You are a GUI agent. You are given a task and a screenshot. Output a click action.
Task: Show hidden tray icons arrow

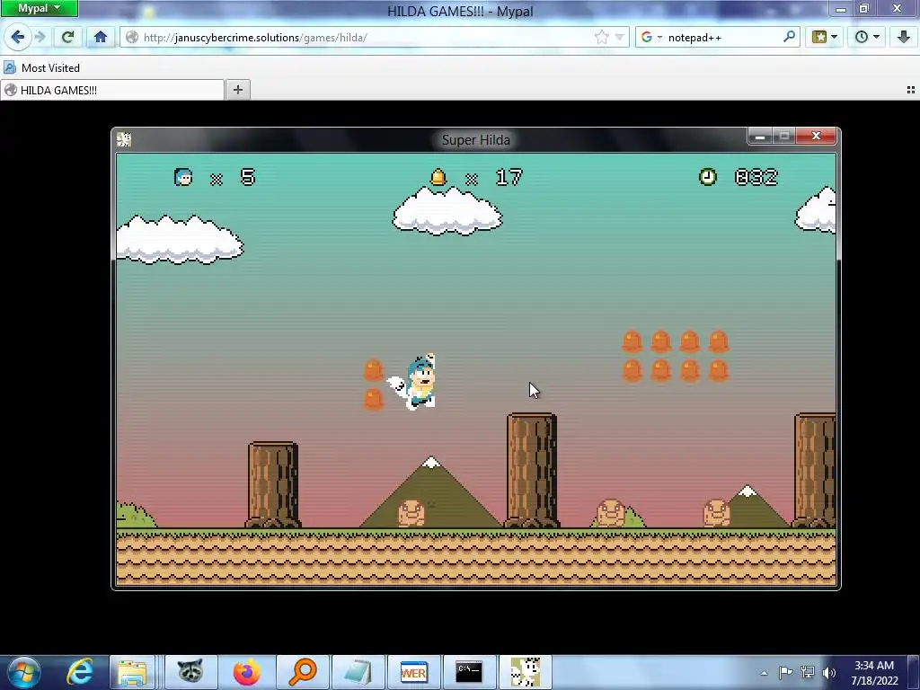pyautogui.click(x=764, y=673)
